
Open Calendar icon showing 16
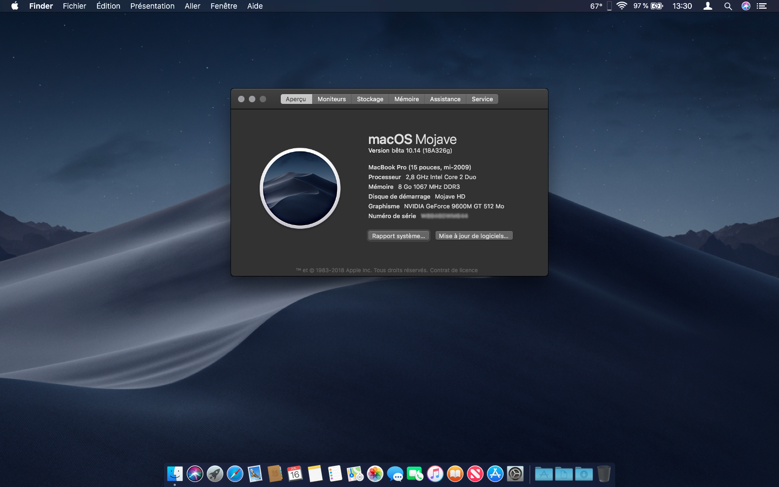(x=295, y=474)
